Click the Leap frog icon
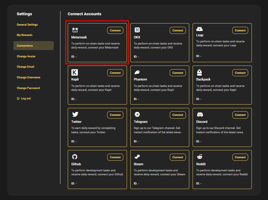The image size is (268, 200). coord(199,29)
